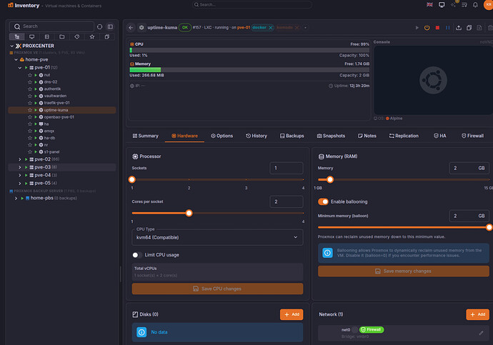493x345 pixels.
Task: Click the blue pause icon
Action: (x=448, y=28)
